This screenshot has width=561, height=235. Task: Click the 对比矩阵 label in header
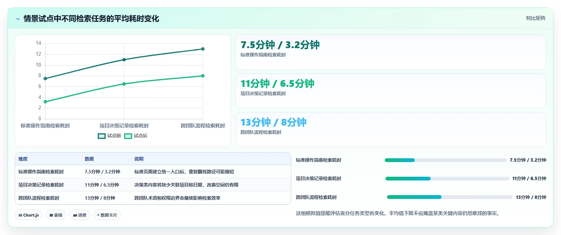[536, 18]
